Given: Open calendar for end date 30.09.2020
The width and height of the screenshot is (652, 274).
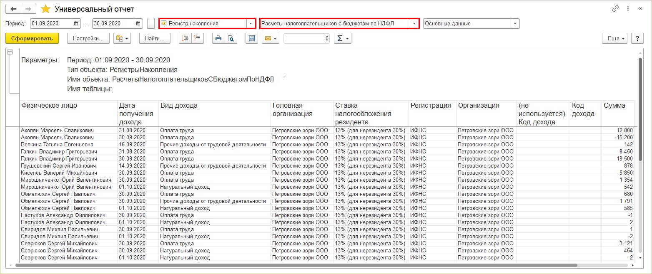Looking at the screenshot, I should [138, 23].
